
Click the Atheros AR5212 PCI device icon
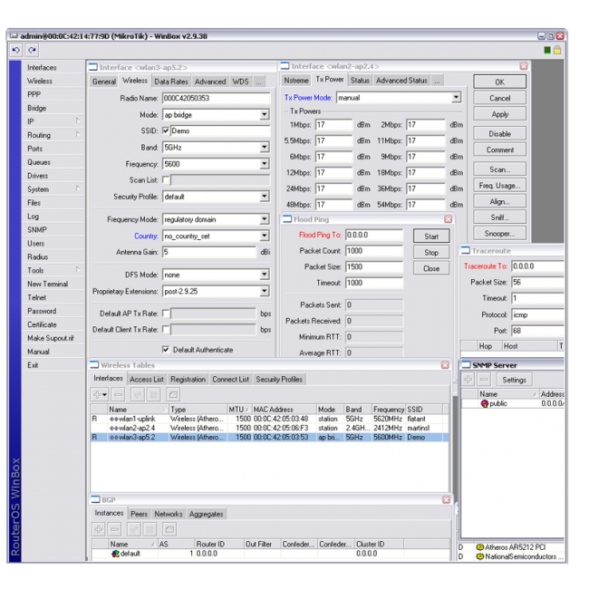(x=479, y=547)
